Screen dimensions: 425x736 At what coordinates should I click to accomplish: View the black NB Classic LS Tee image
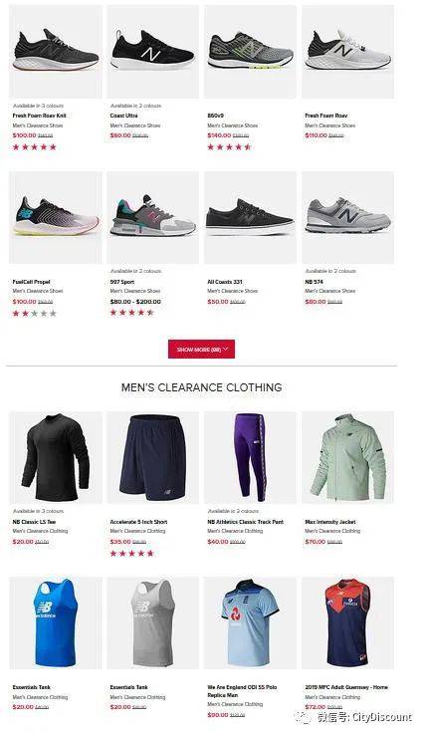[56, 458]
